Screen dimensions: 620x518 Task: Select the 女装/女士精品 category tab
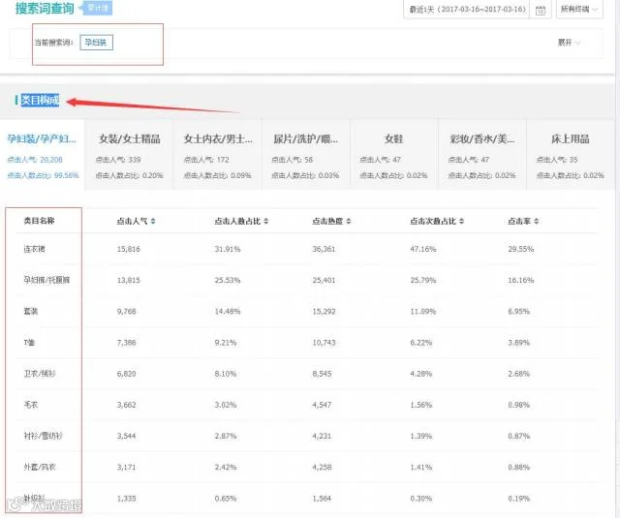click(x=129, y=156)
